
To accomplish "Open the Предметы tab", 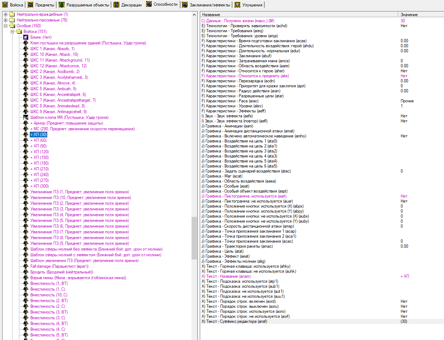I will point(41,5).
